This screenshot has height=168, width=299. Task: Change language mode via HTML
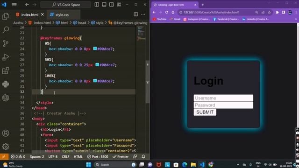pos(78,157)
